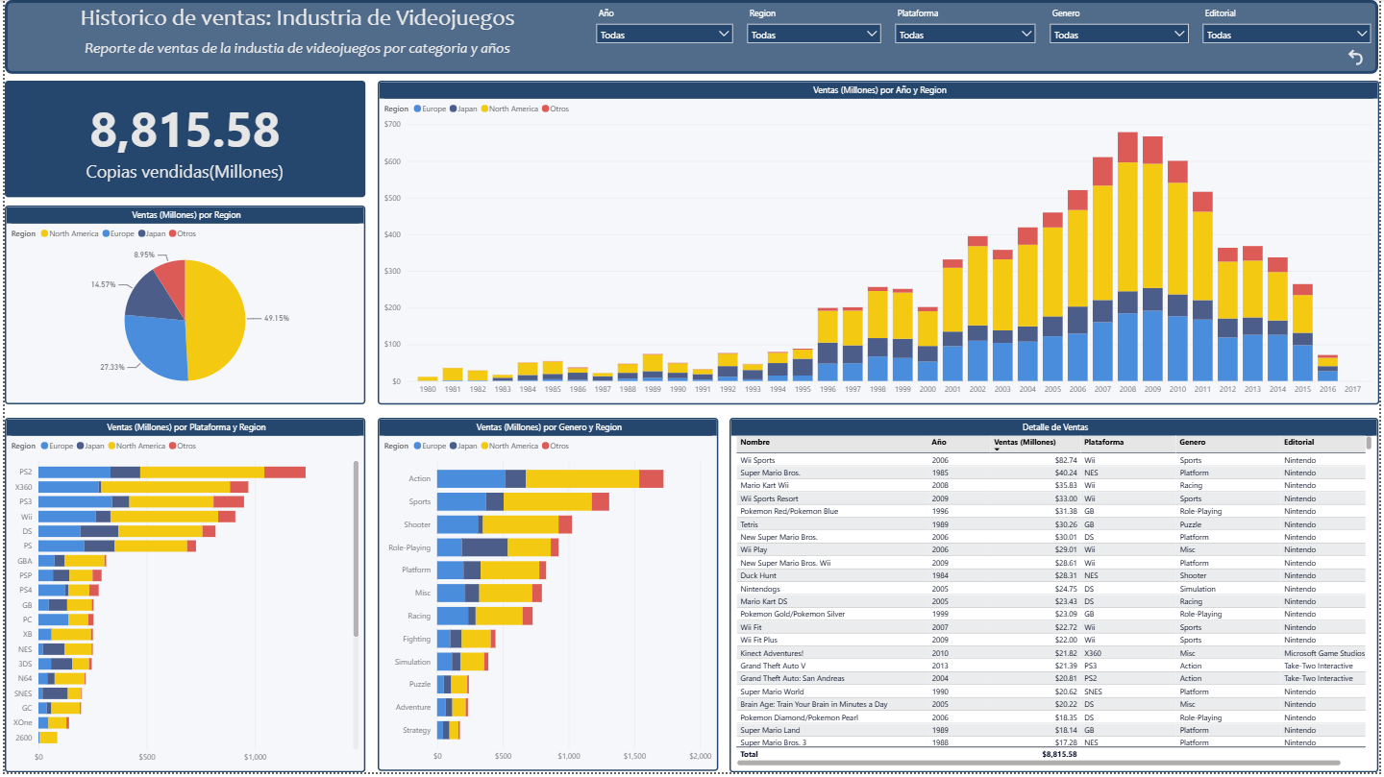Select the Super Mario World row
The image size is (1384, 777).
pos(1051,692)
